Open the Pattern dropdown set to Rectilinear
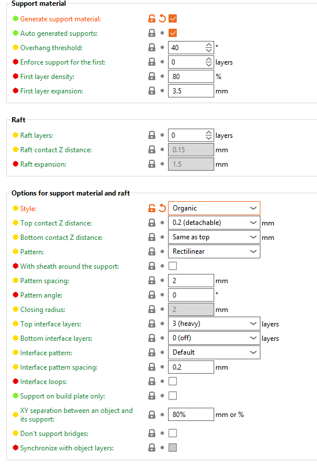 pos(214,251)
